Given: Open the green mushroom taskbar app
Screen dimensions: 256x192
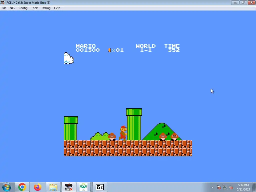Looking at the screenshot, I should (x=83, y=187).
